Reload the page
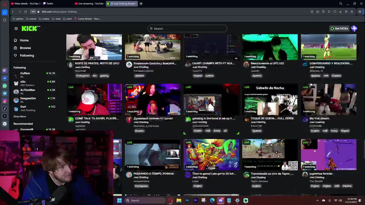The height and width of the screenshot is (205, 365). (26, 12)
